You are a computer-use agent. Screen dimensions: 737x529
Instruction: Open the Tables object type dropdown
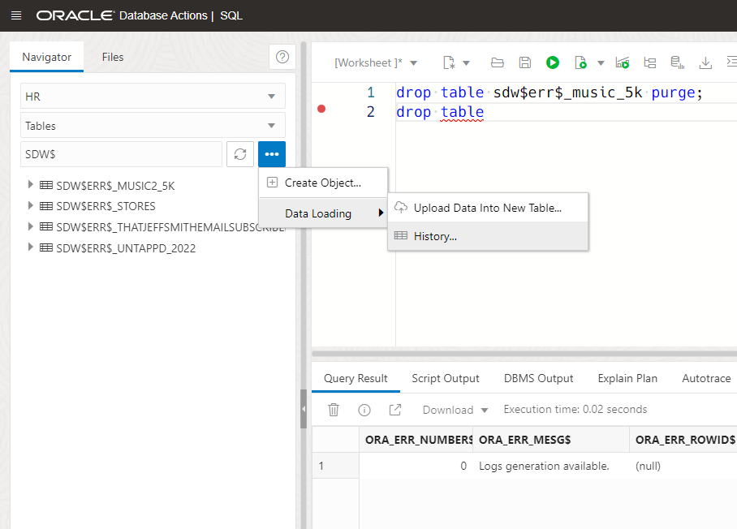[153, 126]
